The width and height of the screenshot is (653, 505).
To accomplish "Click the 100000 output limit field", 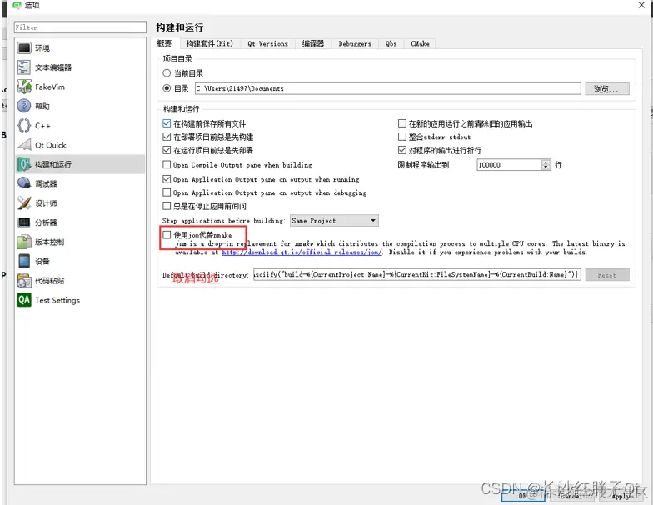I will (509, 165).
